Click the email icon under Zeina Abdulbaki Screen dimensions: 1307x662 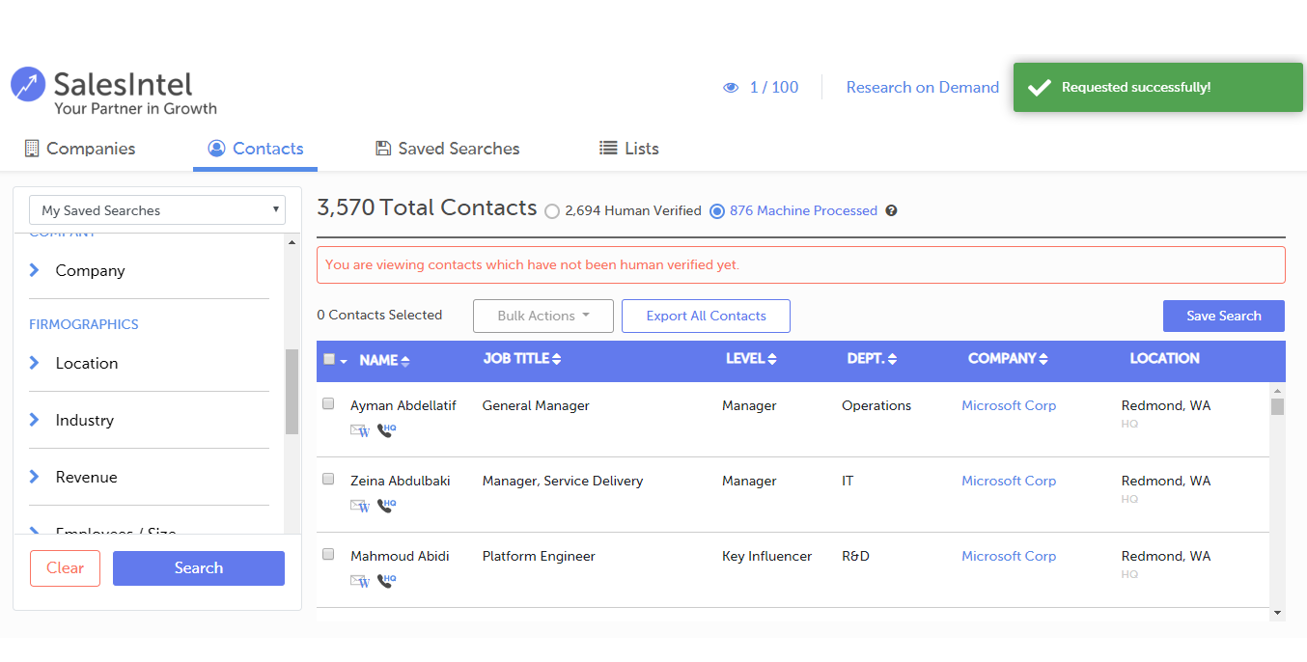click(x=360, y=506)
